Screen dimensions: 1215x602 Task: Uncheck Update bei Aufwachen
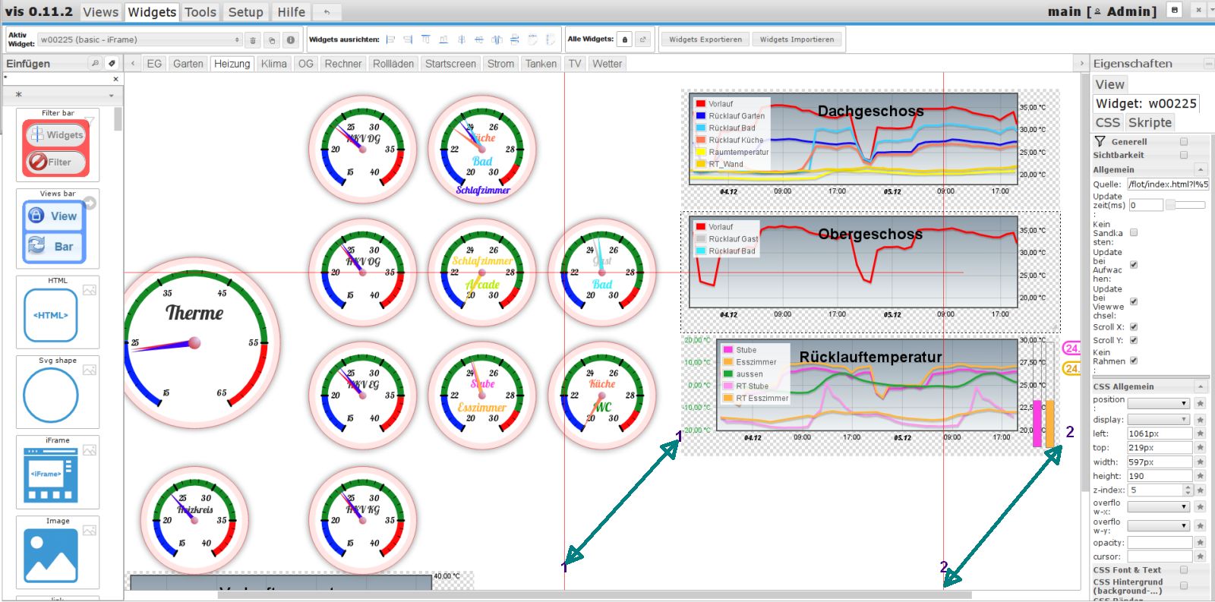pyautogui.click(x=1134, y=265)
